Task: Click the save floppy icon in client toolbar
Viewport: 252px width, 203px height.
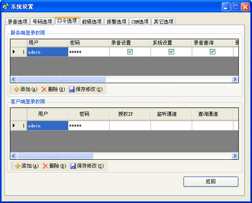Action: 73,166
